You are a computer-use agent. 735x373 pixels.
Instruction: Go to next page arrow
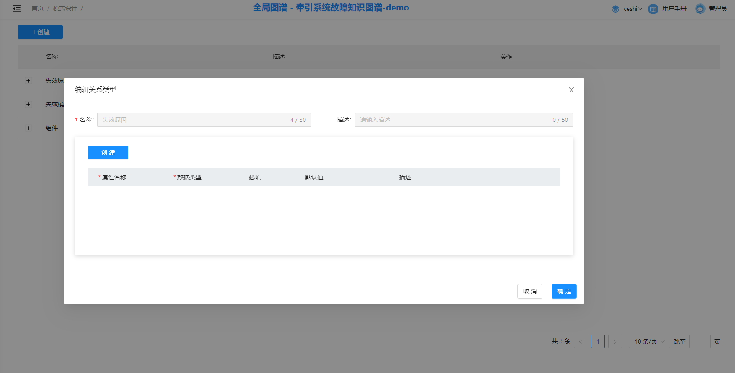point(615,341)
